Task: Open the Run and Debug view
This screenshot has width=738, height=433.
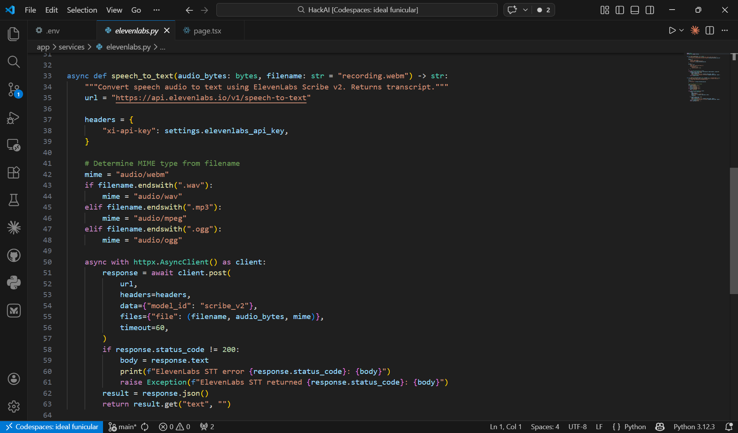Action: 13,117
